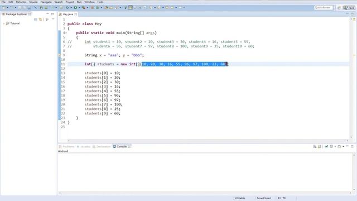Toggle Mark Occurrences highlighted toolbar button
Viewport: 357px width, 201px height.
pos(130,7)
